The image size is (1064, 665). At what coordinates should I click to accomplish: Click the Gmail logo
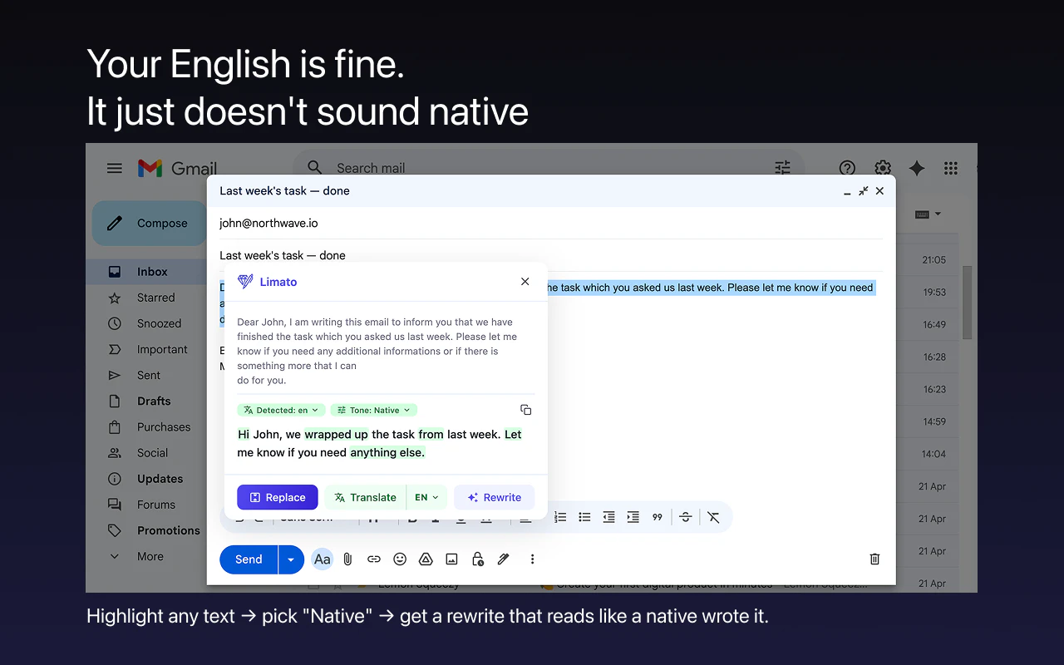[177, 168]
